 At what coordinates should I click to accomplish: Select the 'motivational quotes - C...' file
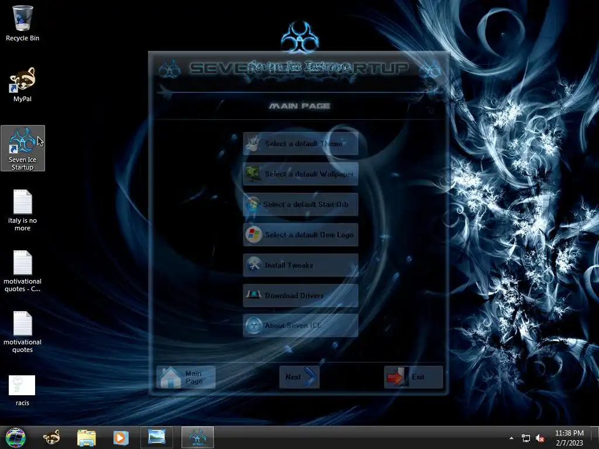pos(22,271)
